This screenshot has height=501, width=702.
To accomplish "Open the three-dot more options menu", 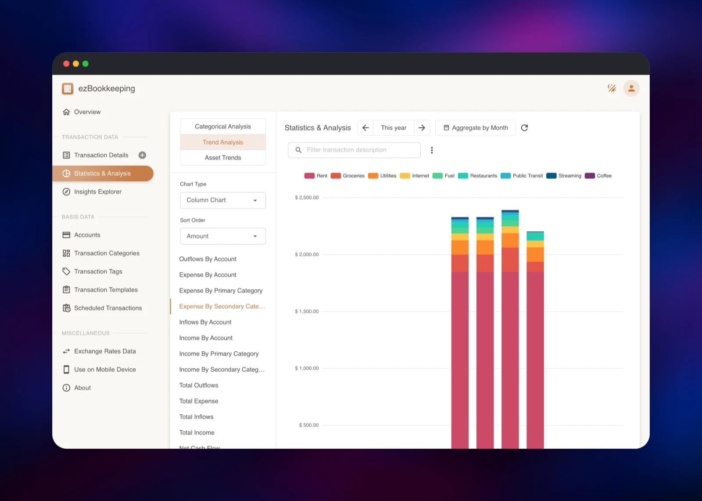I will [x=432, y=150].
